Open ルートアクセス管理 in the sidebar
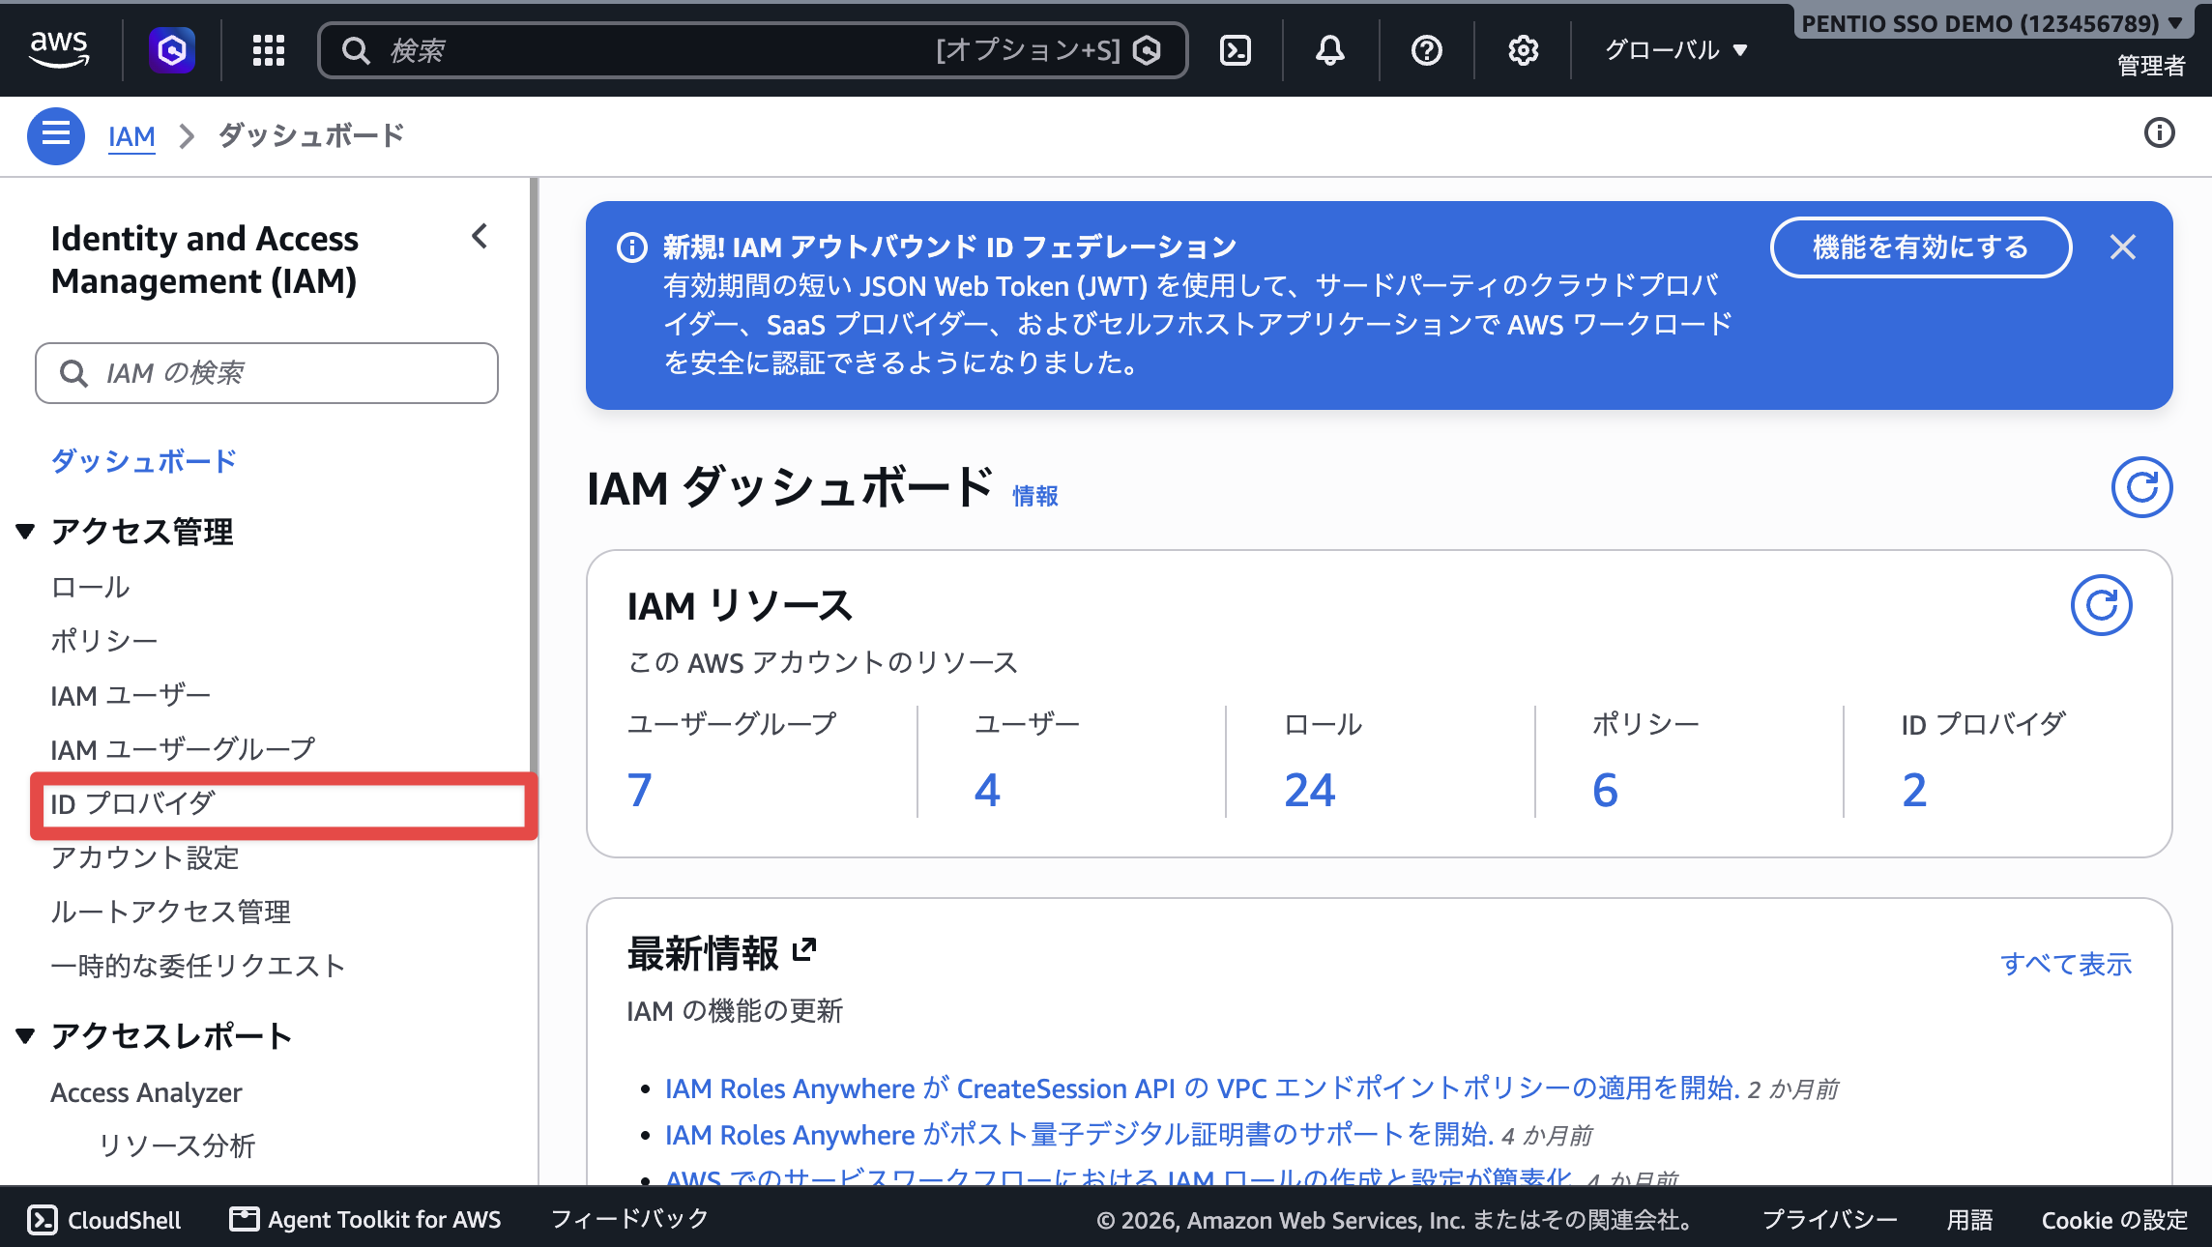The height and width of the screenshot is (1247, 2212). (170, 912)
